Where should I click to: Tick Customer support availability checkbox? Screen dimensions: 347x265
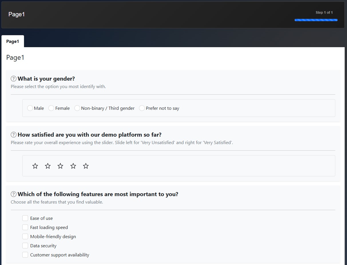click(25, 255)
